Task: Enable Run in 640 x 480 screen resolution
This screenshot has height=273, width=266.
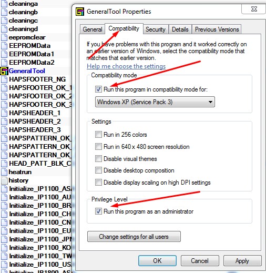Action: coord(98,147)
